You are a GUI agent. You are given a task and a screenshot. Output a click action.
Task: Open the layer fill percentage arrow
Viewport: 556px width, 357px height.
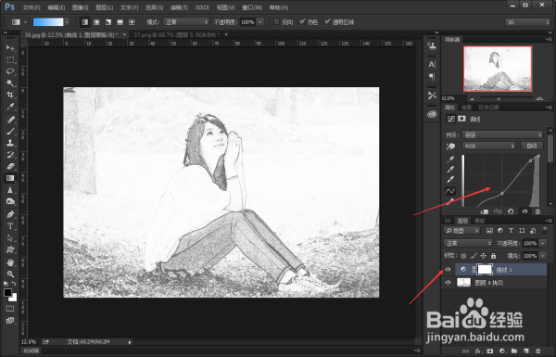(x=542, y=256)
